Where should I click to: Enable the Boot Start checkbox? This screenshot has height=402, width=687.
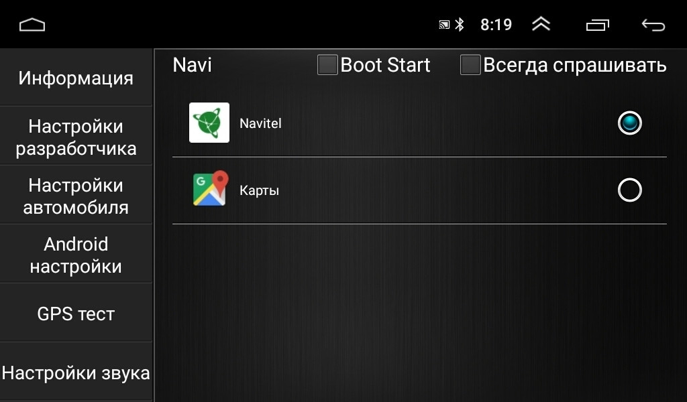click(327, 65)
